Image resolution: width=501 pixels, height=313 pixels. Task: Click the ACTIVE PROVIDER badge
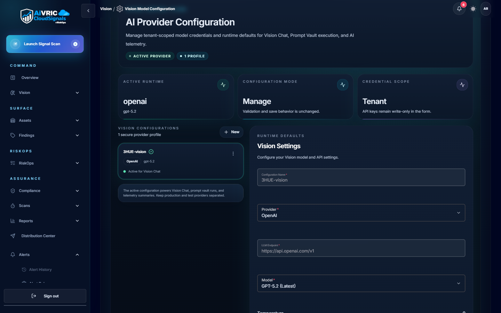pos(150,56)
